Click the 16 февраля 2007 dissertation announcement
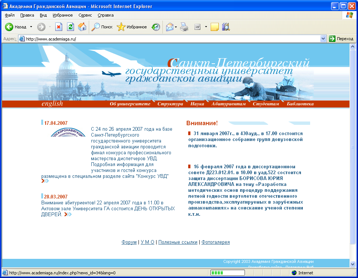The height and width of the screenshot is (278, 358). tap(246, 190)
